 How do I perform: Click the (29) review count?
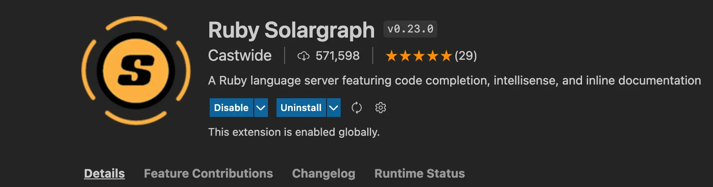tap(466, 56)
